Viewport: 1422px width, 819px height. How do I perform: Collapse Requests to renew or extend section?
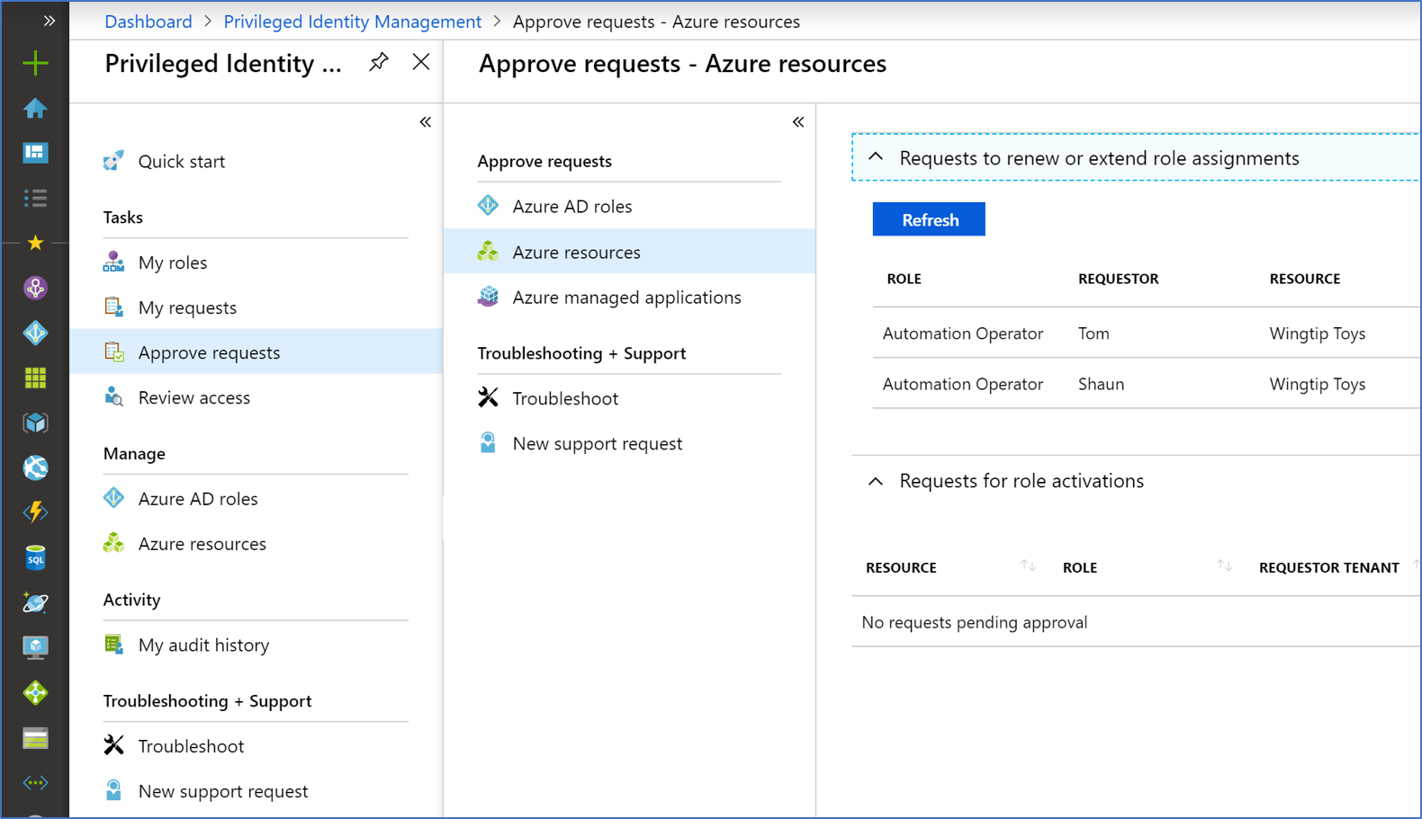(876, 157)
